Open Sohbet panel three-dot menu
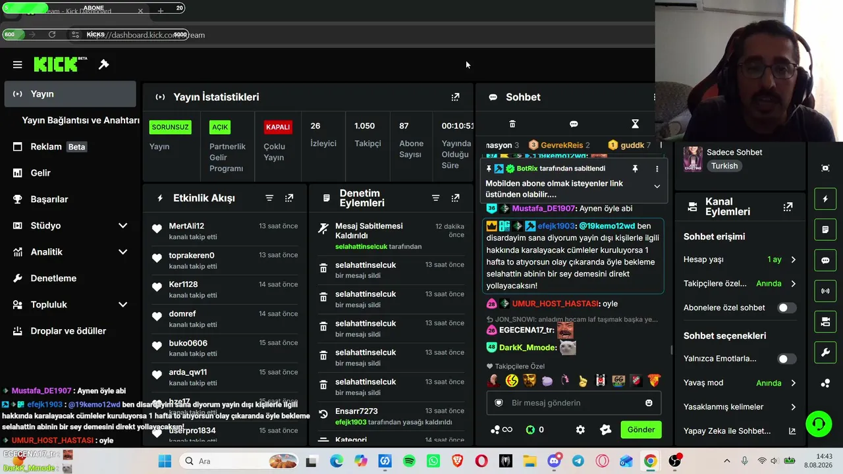The image size is (843, 474). (x=654, y=97)
